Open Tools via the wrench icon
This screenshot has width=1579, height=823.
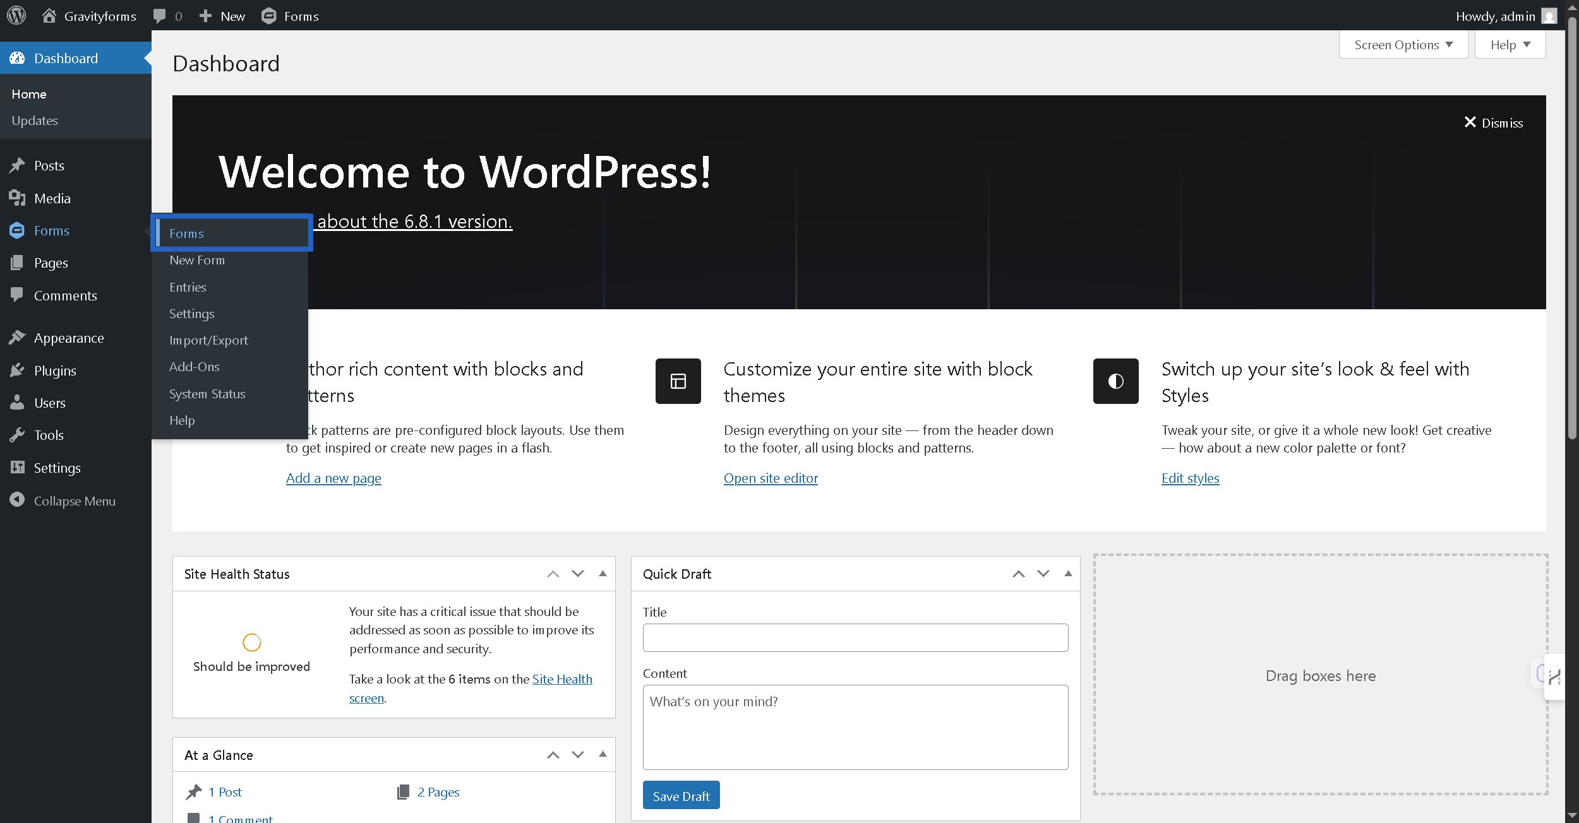point(17,435)
